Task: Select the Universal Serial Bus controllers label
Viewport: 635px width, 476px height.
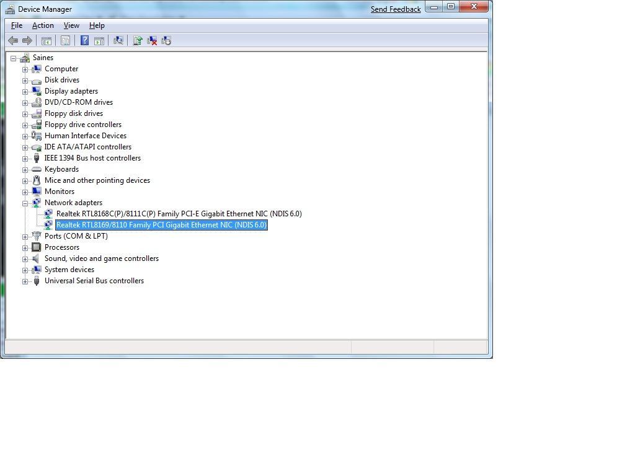Action: pos(94,281)
